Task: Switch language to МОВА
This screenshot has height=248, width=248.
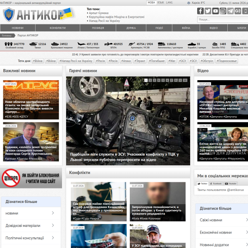Action: (x=151, y=2)
